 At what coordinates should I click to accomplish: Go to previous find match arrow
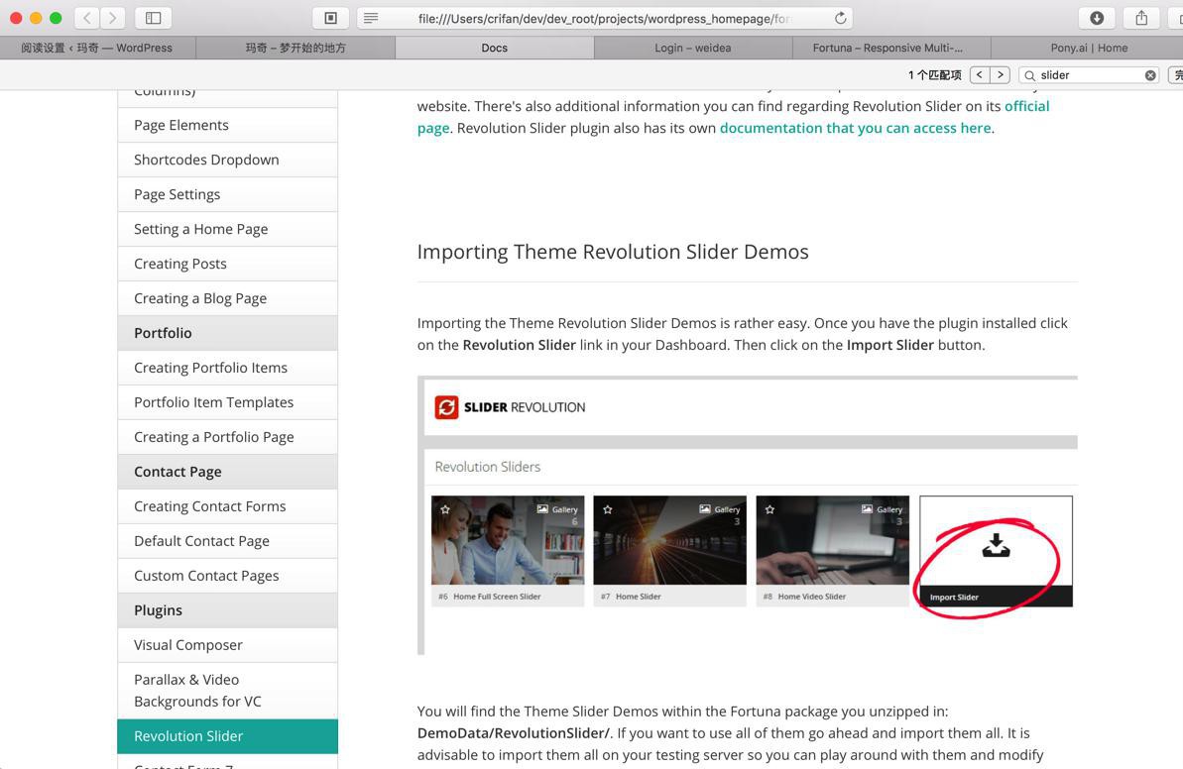(x=980, y=74)
